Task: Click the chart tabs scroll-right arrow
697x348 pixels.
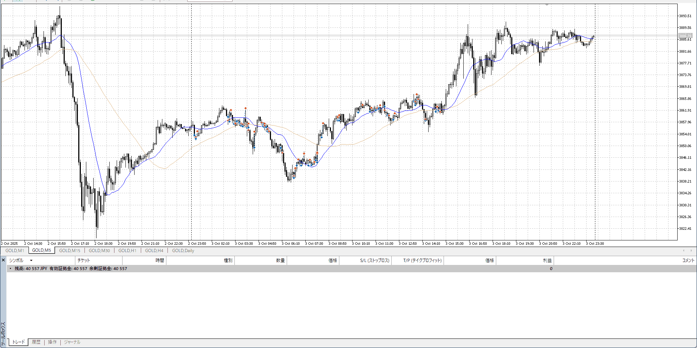Action: (691, 251)
